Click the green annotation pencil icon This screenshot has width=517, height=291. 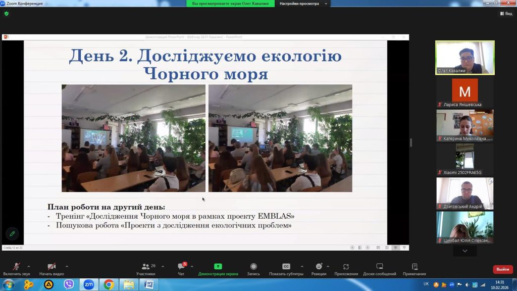(x=12, y=233)
